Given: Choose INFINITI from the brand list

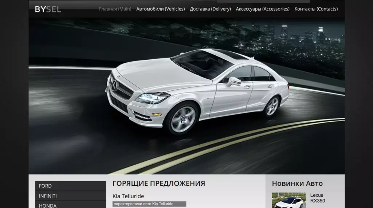Looking at the screenshot, I should tap(70, 196).
